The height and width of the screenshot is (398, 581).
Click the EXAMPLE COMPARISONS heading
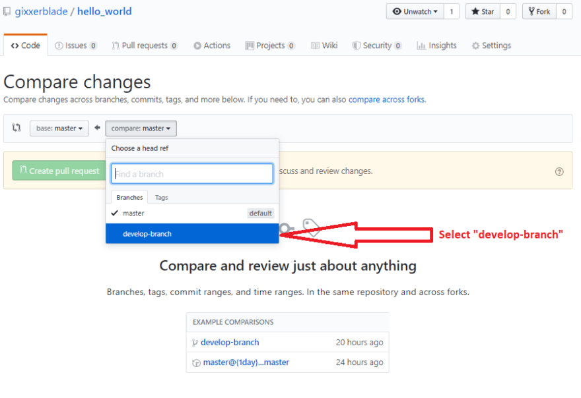point(233,322)
